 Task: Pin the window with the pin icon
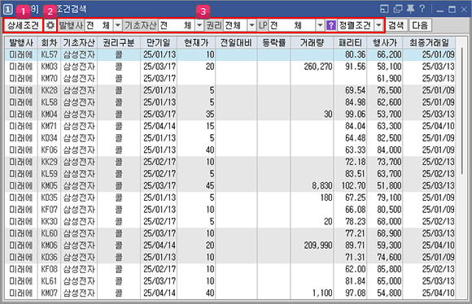(410, 9)
